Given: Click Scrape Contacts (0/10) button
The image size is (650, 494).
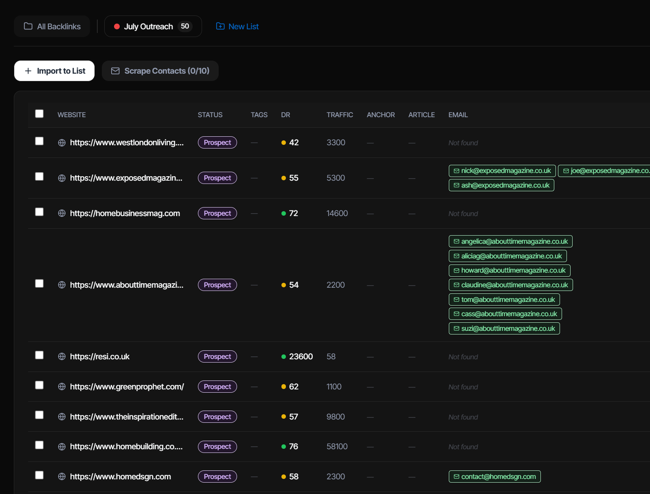Looking at the screenshot, I should click(160, 71).
